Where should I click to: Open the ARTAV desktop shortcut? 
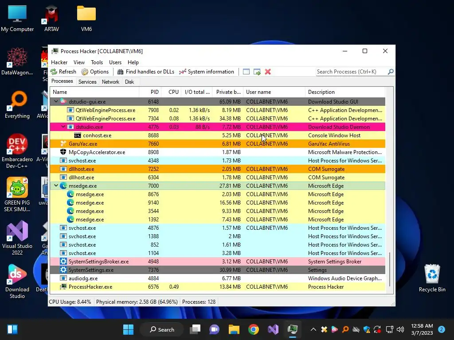click(x=51, y=19)
